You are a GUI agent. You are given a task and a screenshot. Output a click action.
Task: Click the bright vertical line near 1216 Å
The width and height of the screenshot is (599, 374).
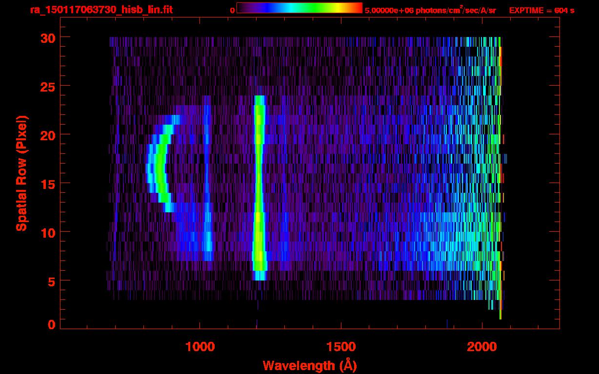click(x=259, y=188)
